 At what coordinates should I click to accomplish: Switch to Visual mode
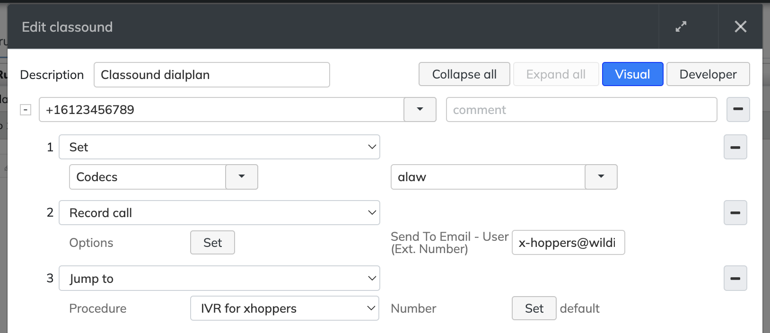[x=632, y=74]
